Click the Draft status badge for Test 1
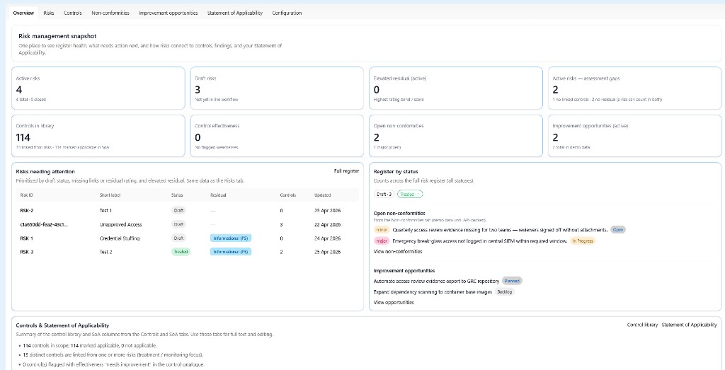The image size is (725, 370). pyautogui.click(x=178, y=211)
